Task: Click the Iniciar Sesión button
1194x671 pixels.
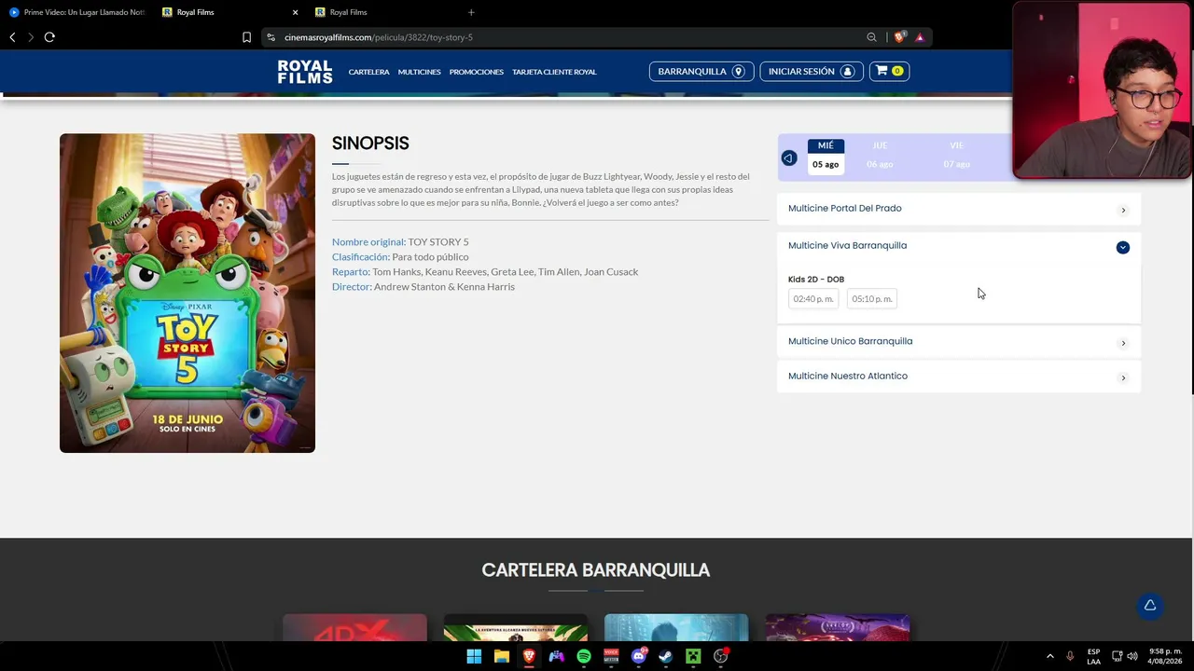Action: [x=812, y=71]
